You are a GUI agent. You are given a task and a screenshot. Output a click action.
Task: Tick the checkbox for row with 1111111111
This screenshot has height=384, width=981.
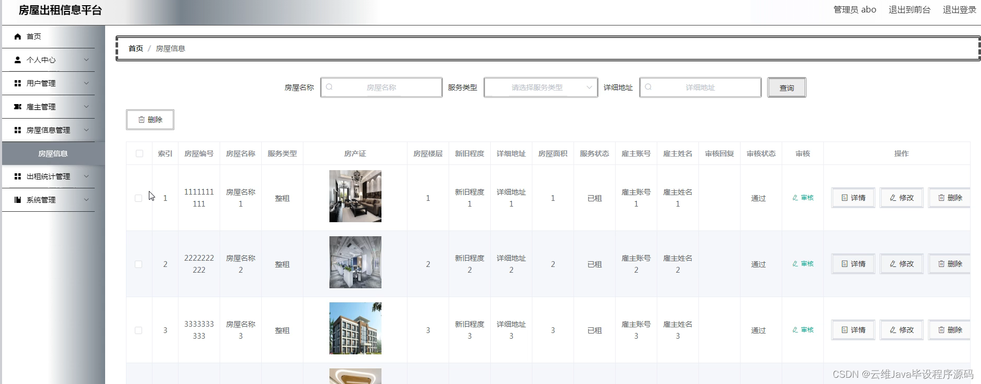138,198
